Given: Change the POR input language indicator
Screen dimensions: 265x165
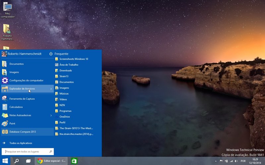Looking at the screenshot, I should click(243, 161).
